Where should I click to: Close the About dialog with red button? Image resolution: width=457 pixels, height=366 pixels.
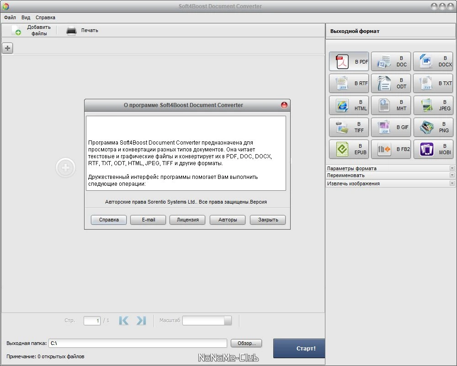(x=284, y=105)
